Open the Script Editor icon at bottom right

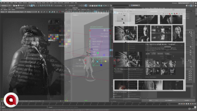[195, 107]
